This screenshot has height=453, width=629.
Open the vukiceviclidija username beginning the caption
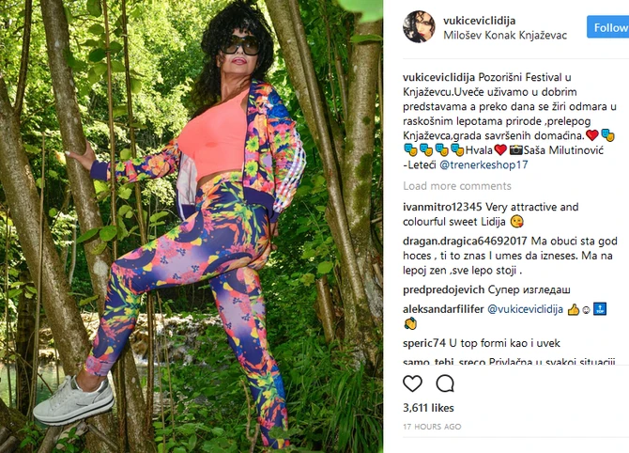[x=438, y=77]
